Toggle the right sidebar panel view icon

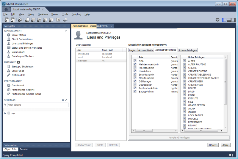tap(234, 20)
